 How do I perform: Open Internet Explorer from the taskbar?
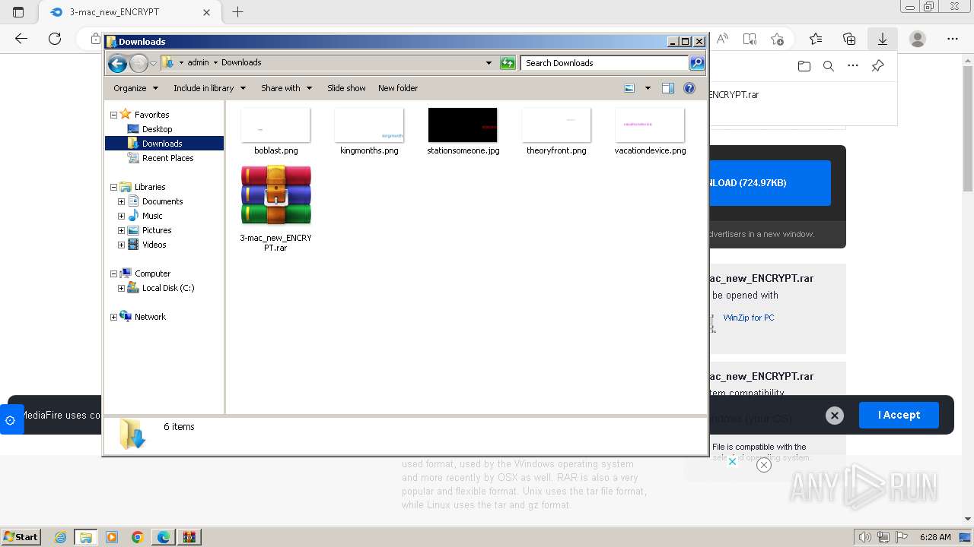point(60,537)
